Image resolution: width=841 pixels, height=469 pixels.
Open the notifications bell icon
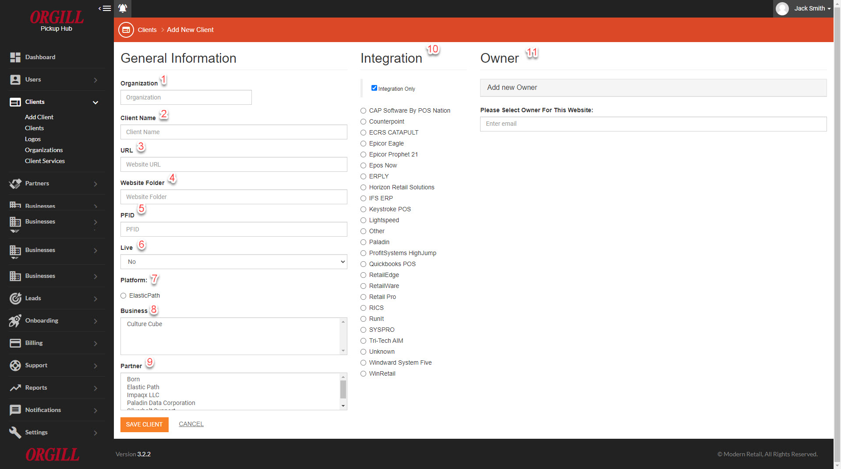click(123, 8)
